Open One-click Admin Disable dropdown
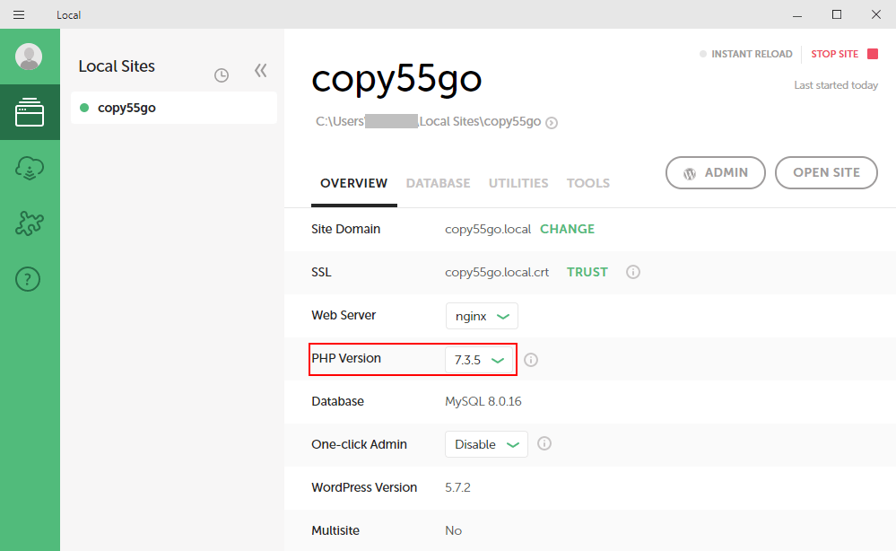896x551 pixels. click(x=486, y=444)
